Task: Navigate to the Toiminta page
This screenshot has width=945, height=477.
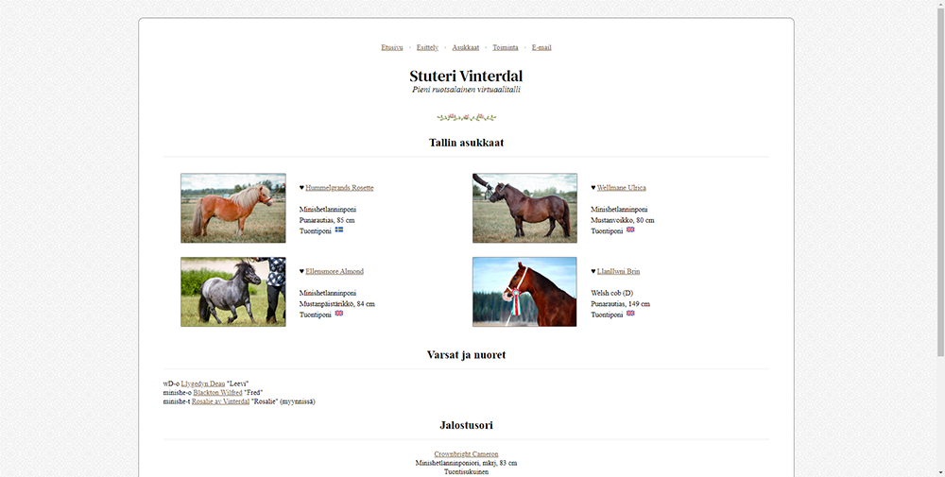Action: click(x=506, y=47)
